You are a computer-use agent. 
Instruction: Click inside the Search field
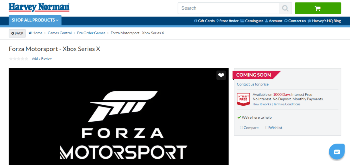click(229, 8)
